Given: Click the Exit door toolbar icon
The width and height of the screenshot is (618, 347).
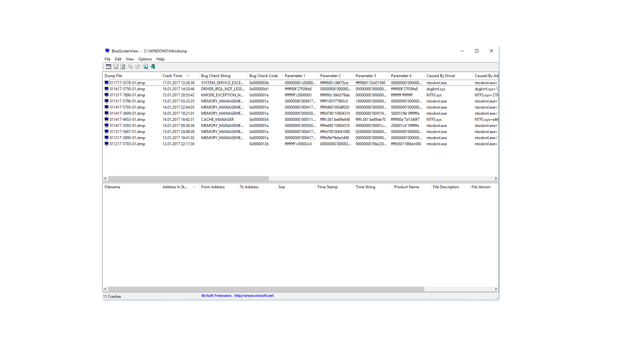Looking at the screenshot, I should (x=153, y=67).
